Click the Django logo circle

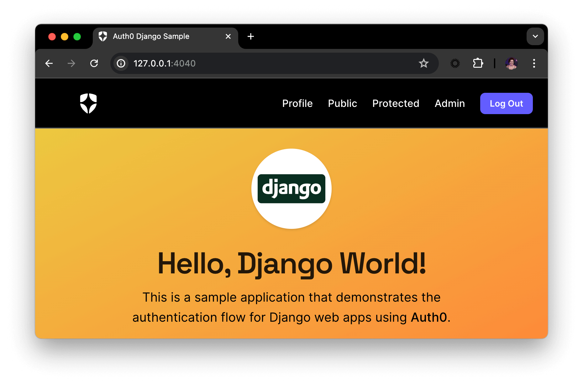tap(291, 188)
